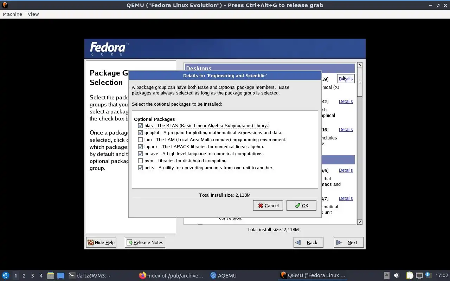
Task: Open the Release Notes
Action: [x=145, y=242]
